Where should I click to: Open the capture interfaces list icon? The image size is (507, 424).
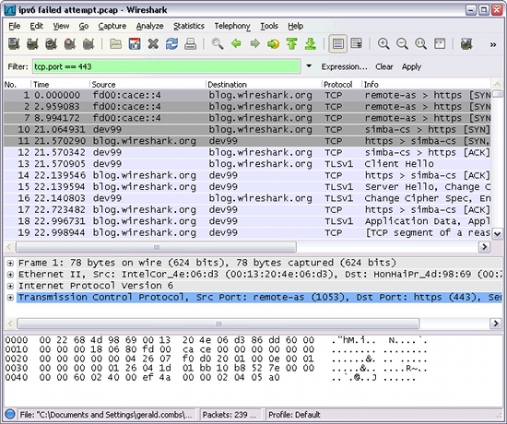14,43
